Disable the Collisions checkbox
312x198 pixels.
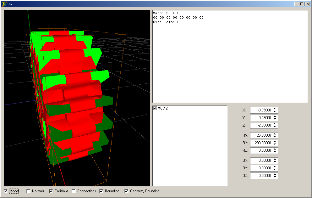(51, 191)
